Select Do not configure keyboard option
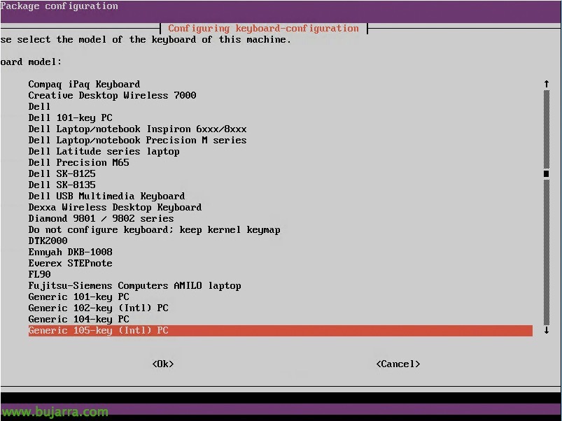The image size is (562, 421). 154,229
